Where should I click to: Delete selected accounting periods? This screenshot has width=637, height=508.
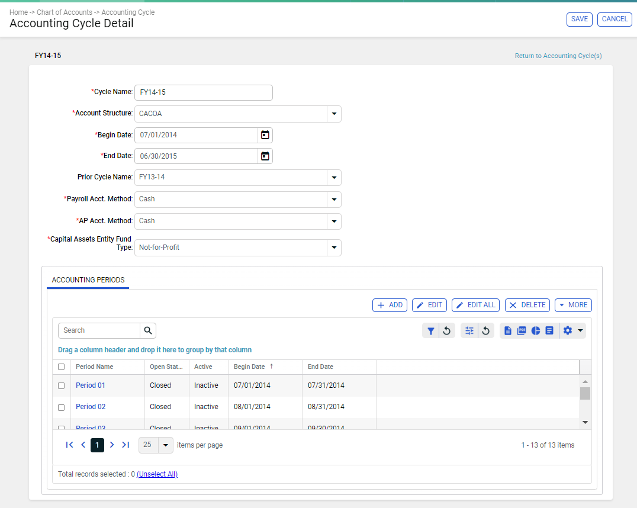[527, 305]
